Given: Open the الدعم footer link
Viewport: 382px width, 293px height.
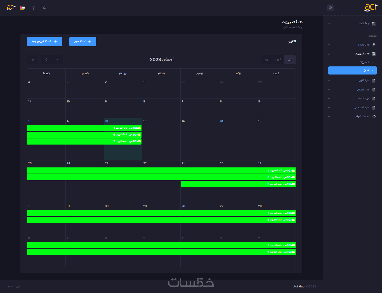Looking at the screenshot, I should [10, 287].
